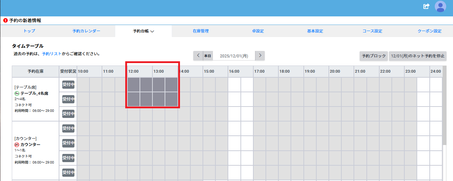Open the 予約台帳 dropdown menu
Viewport: 453px width, 181px height.
tap(143, 31)
